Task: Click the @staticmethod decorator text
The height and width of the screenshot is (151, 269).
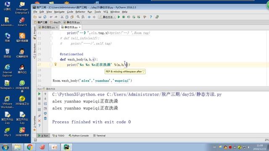Action: click(x=71, y=54)
